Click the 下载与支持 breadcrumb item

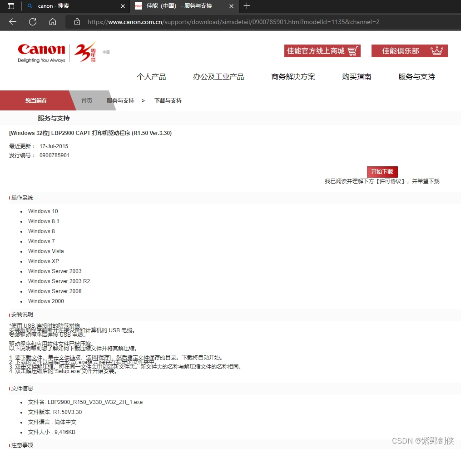click(168, 100)
